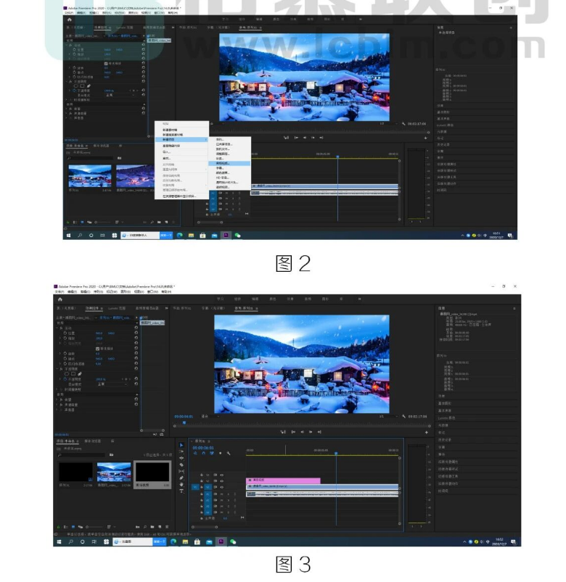Image resolution: width=566 pixels, height=582 pixels.
Task: Click the New Item icon in Figure 3 project panel
Action: tap(160, 527)
